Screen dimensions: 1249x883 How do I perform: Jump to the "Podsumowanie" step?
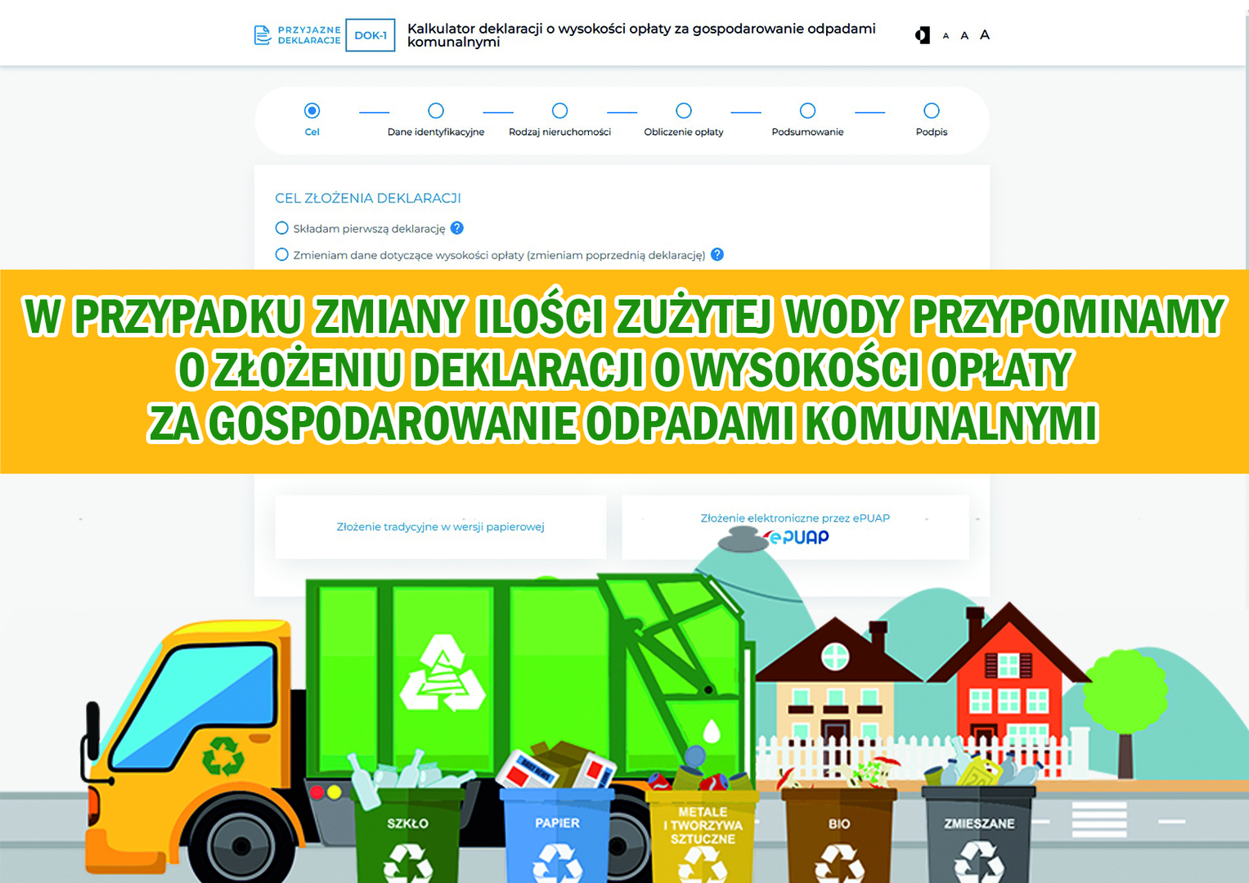pos(807,110)
